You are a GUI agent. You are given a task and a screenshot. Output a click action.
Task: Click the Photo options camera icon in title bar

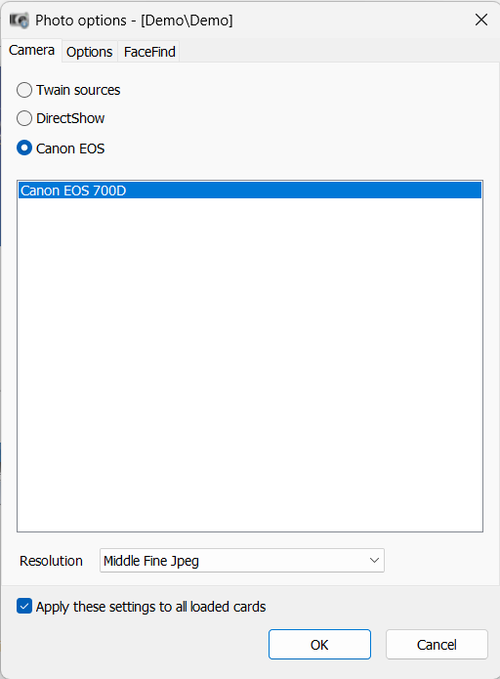coord(20,20)
